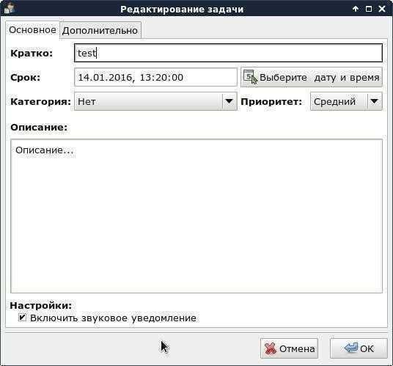Viewport: 393px width, 366px height.
Task: Click the calendar icon in date picker button
Action: click(x=249, y=76)
